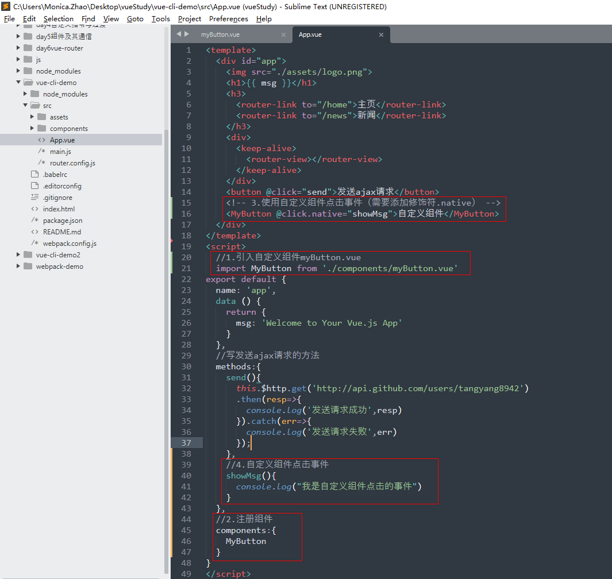Click the day6vue-router folder icon
612x579 pixels.
click(x=28, y=48)
